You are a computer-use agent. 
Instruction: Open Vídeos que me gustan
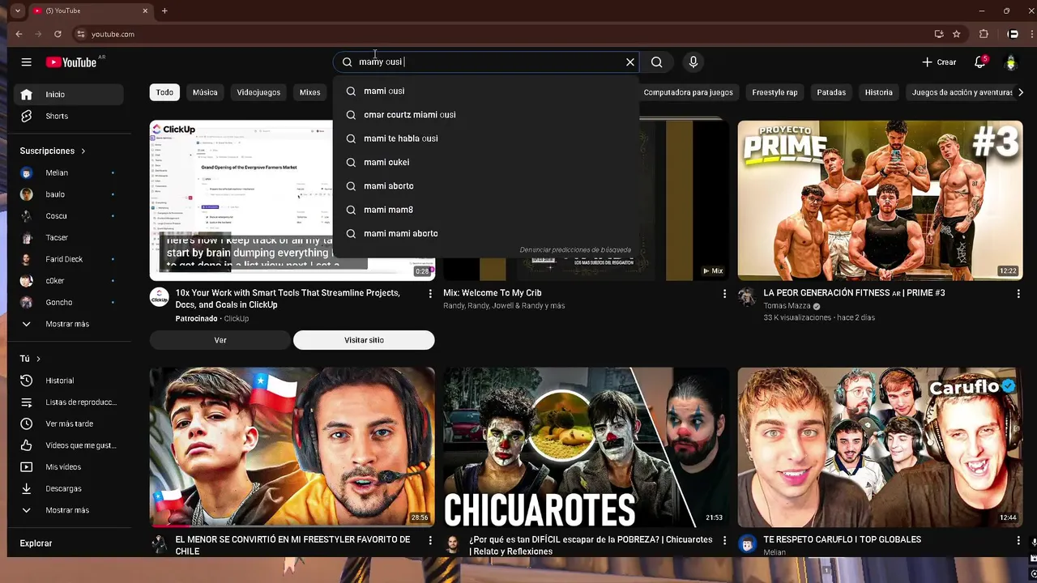[70, 445]
